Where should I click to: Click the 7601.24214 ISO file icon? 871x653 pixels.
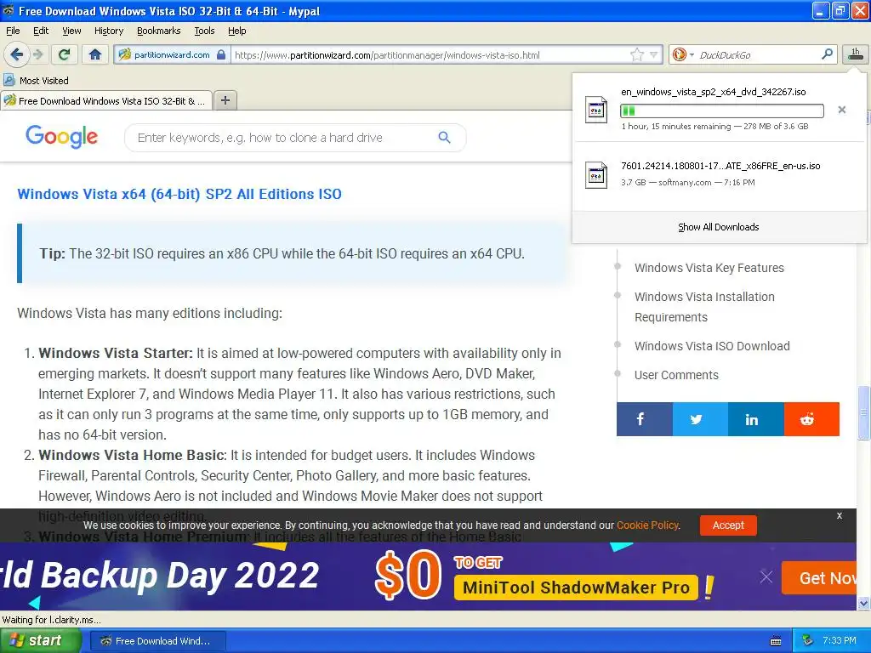click(596, 175)
